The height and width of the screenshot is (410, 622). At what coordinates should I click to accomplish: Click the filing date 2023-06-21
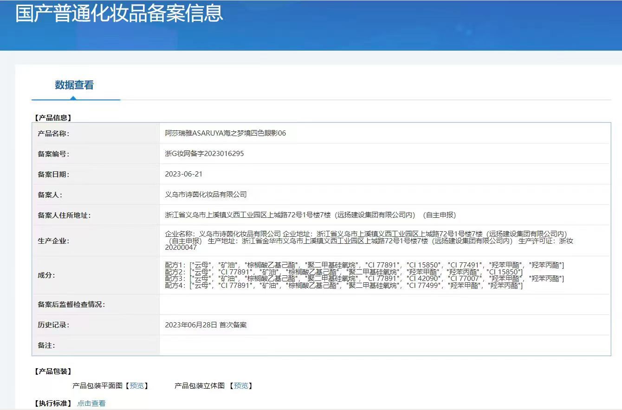[x=184, y=174]
